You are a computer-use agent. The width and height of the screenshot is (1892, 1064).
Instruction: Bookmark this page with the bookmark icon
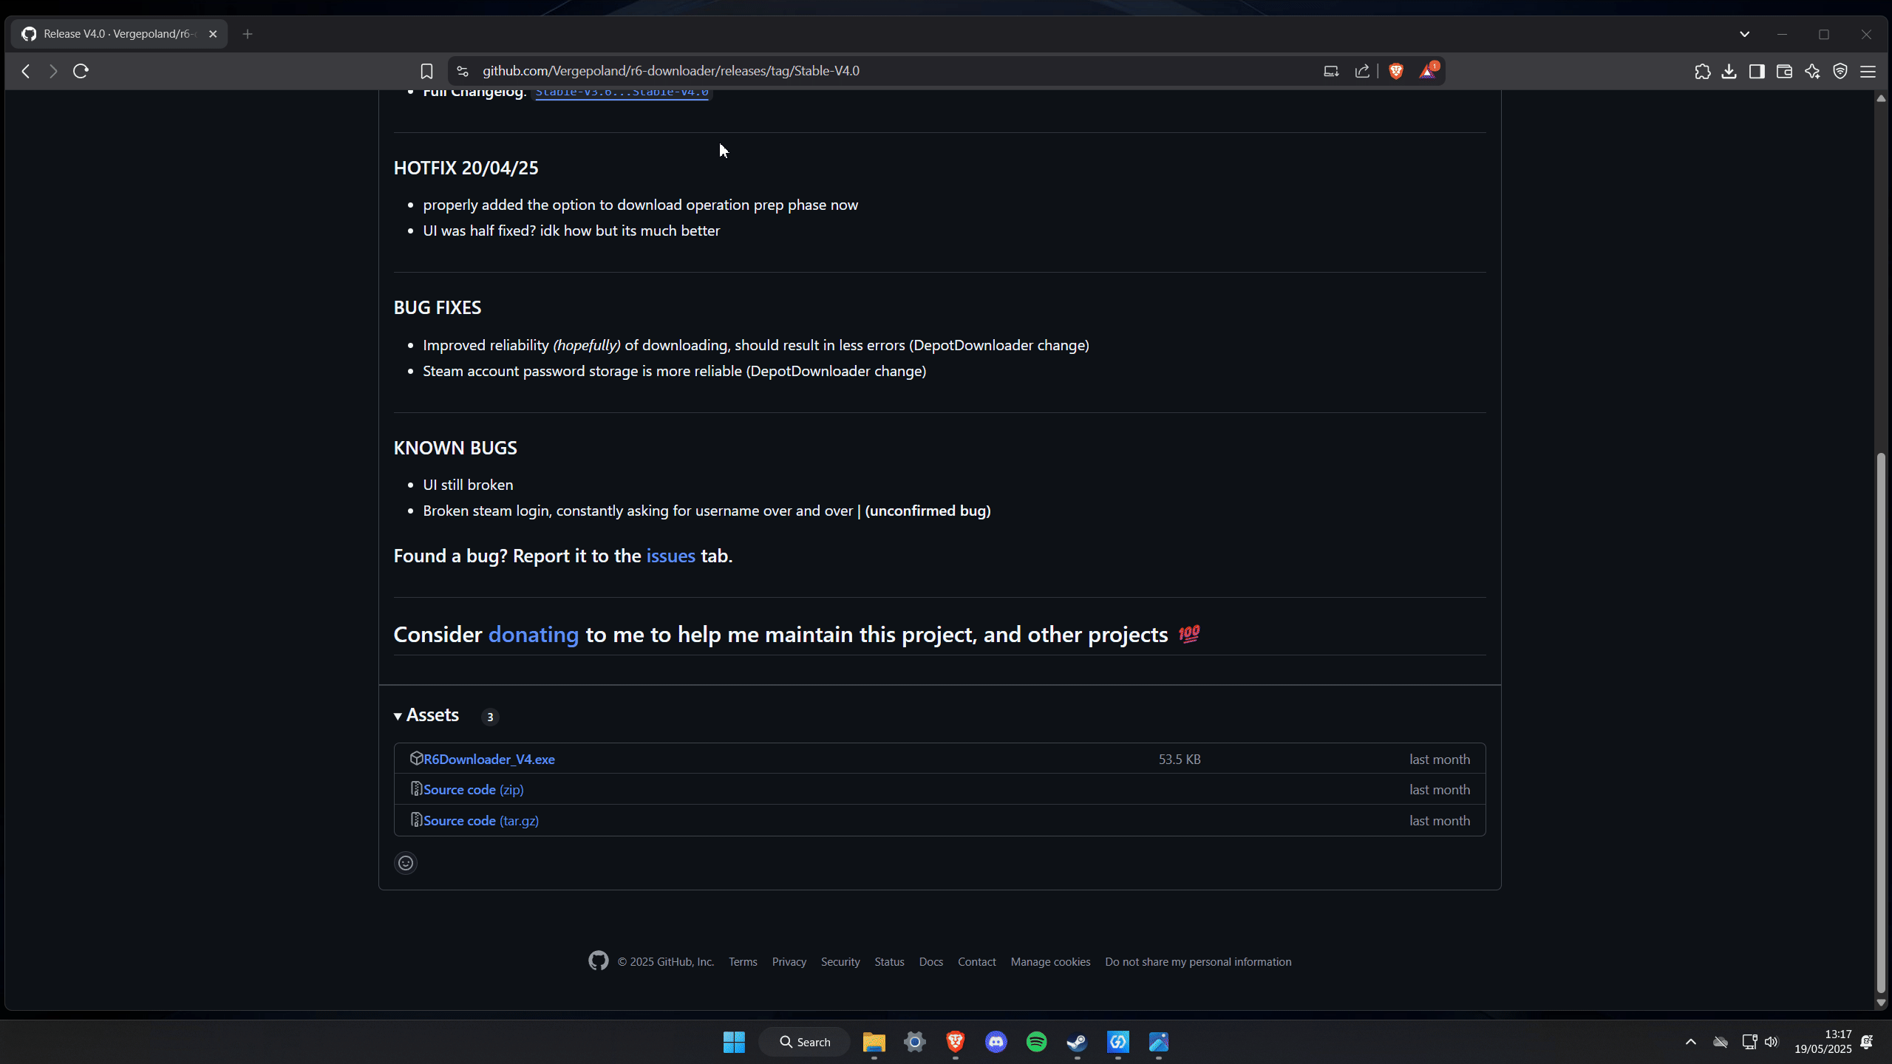(x=426, y=71)
